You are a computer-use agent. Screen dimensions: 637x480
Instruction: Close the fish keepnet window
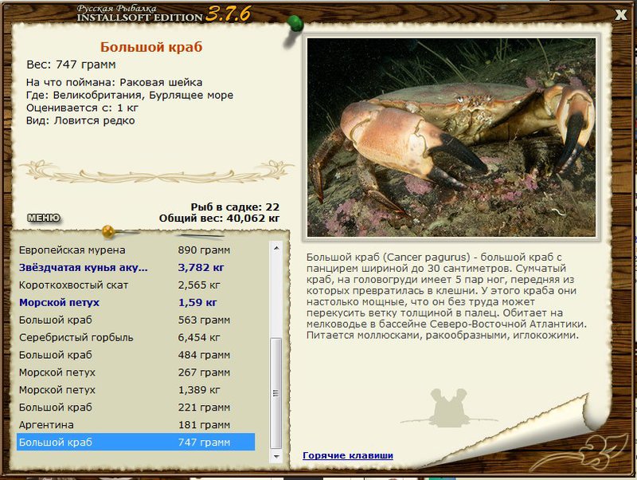point(621,14)
